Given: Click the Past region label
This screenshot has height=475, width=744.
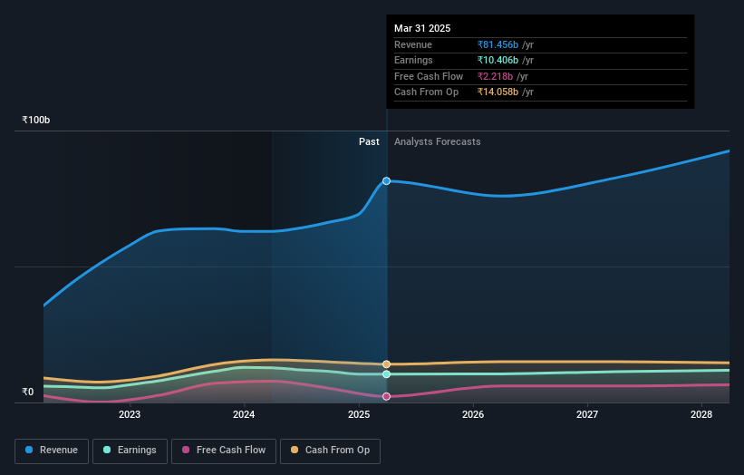Looking at the screenshot, I should tap(369, 141).
